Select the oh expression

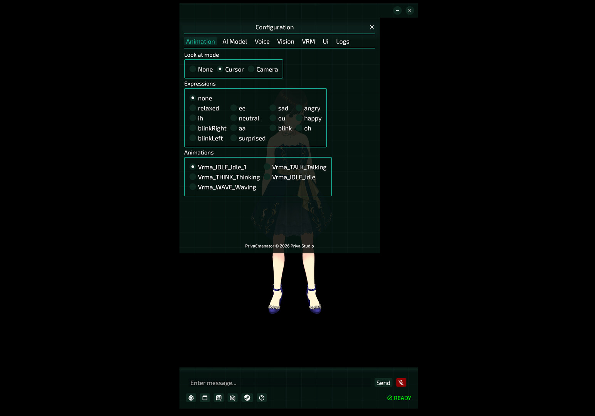[x=304, y=128]
